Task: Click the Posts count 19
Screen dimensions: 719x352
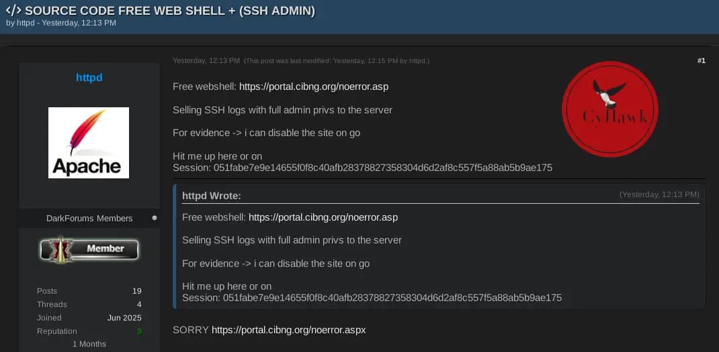Action: tap(136, 291)
